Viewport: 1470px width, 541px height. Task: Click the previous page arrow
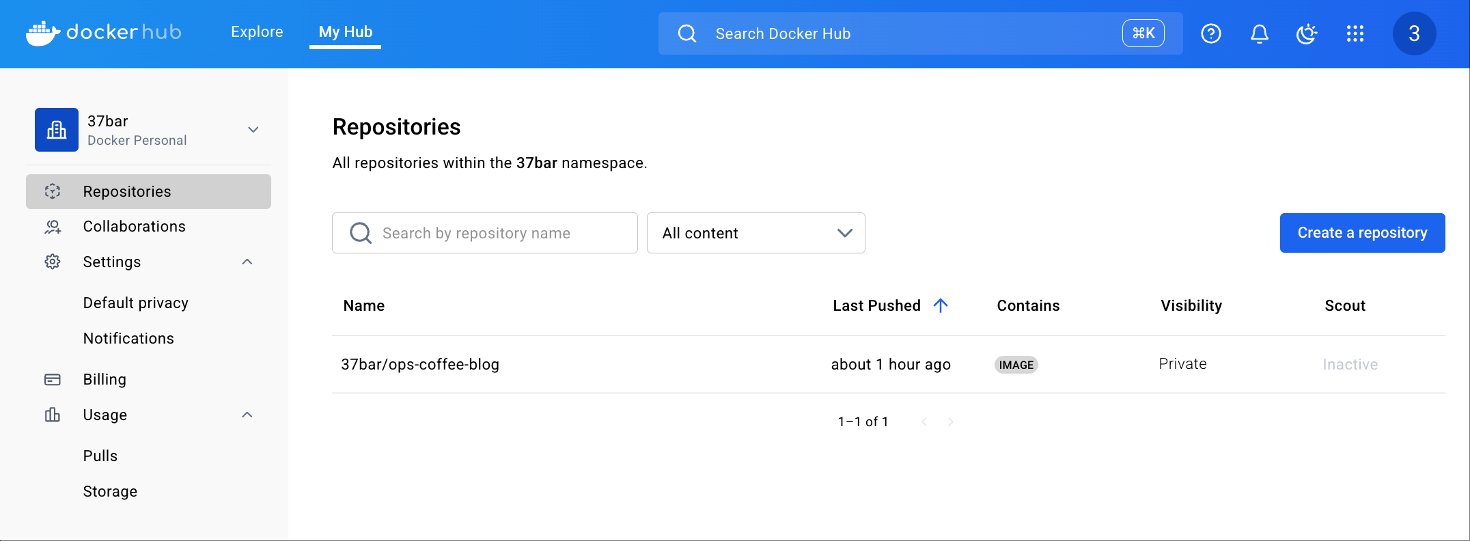coord(924,421)
